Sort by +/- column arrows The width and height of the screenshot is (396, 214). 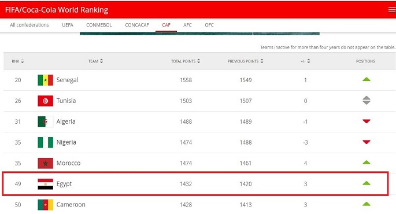click(309, 61)
